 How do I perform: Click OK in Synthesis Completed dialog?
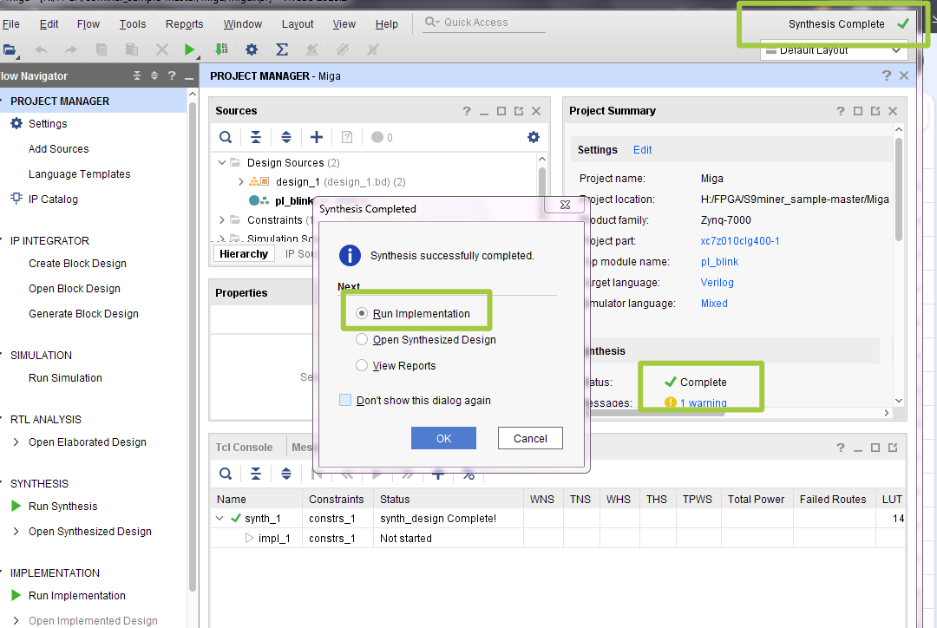(x=443, y=438)
